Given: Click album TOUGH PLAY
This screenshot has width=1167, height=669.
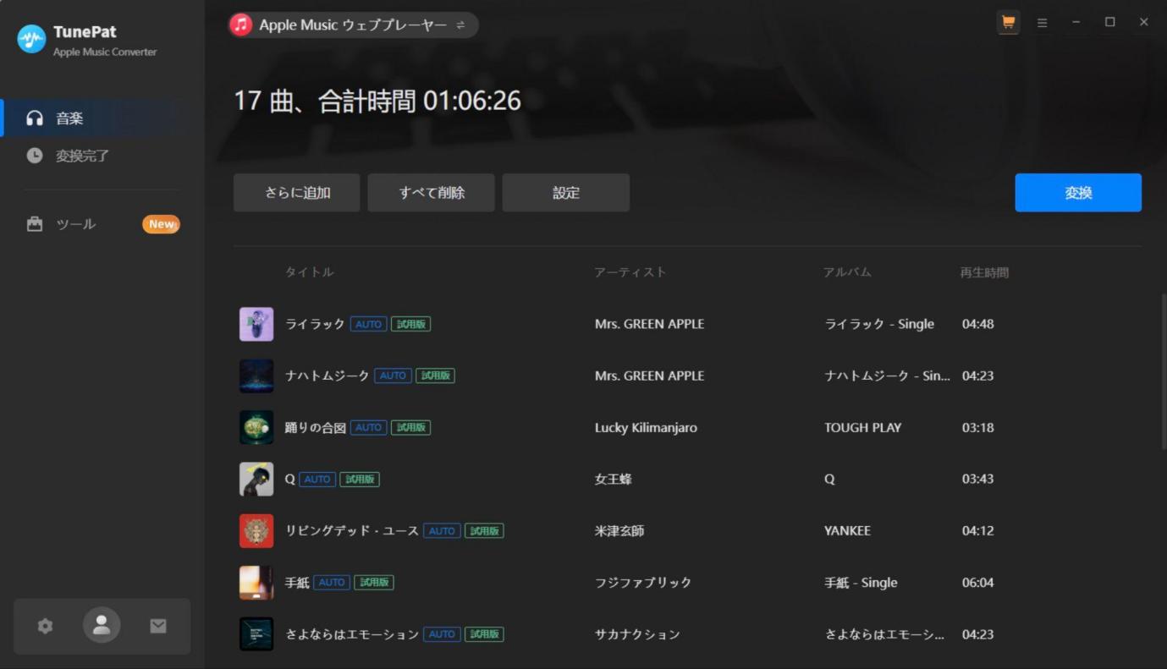Looking at the screenshot, I should (863, 427).
